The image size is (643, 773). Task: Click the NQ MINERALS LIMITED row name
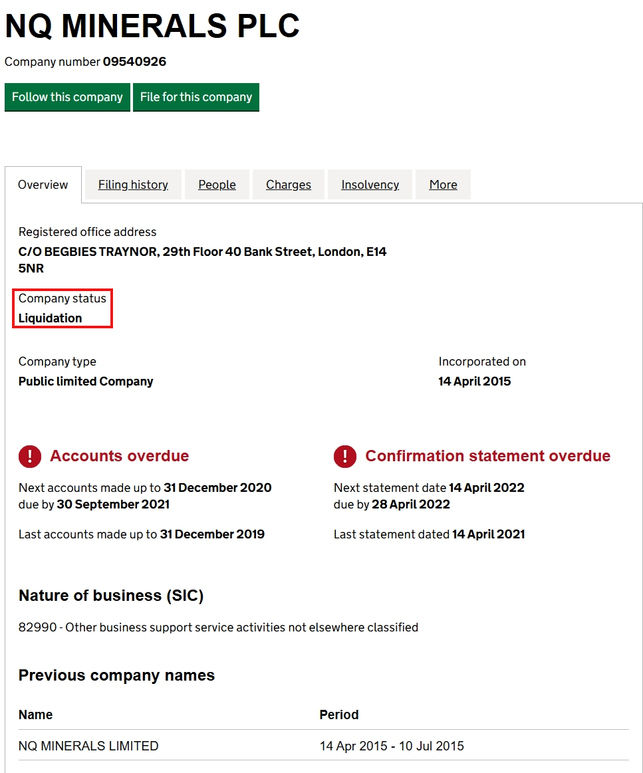[x=88, y=746]
